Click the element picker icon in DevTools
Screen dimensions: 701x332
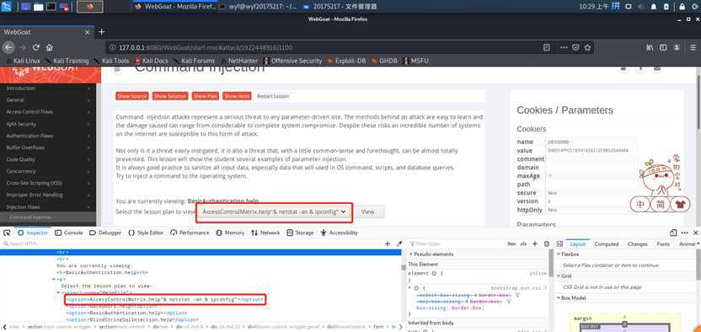[x=7, y=233]
